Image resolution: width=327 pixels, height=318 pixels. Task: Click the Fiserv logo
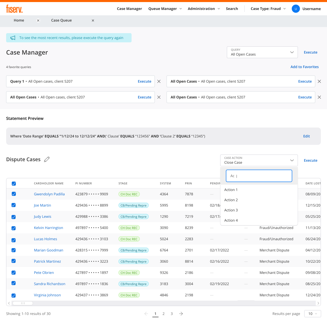coord(14,9)
